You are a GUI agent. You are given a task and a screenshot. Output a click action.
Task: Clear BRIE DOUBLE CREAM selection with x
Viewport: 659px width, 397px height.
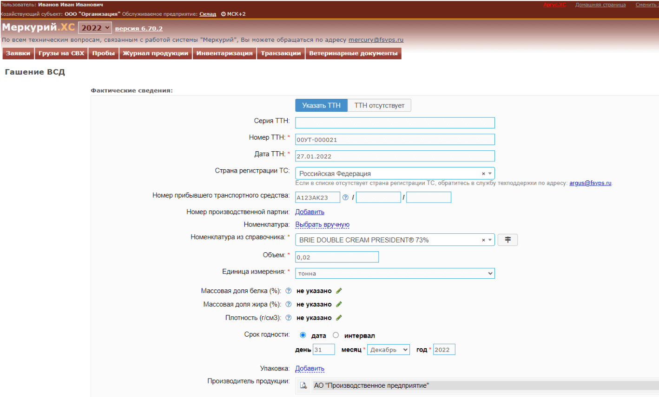(483, 240)
